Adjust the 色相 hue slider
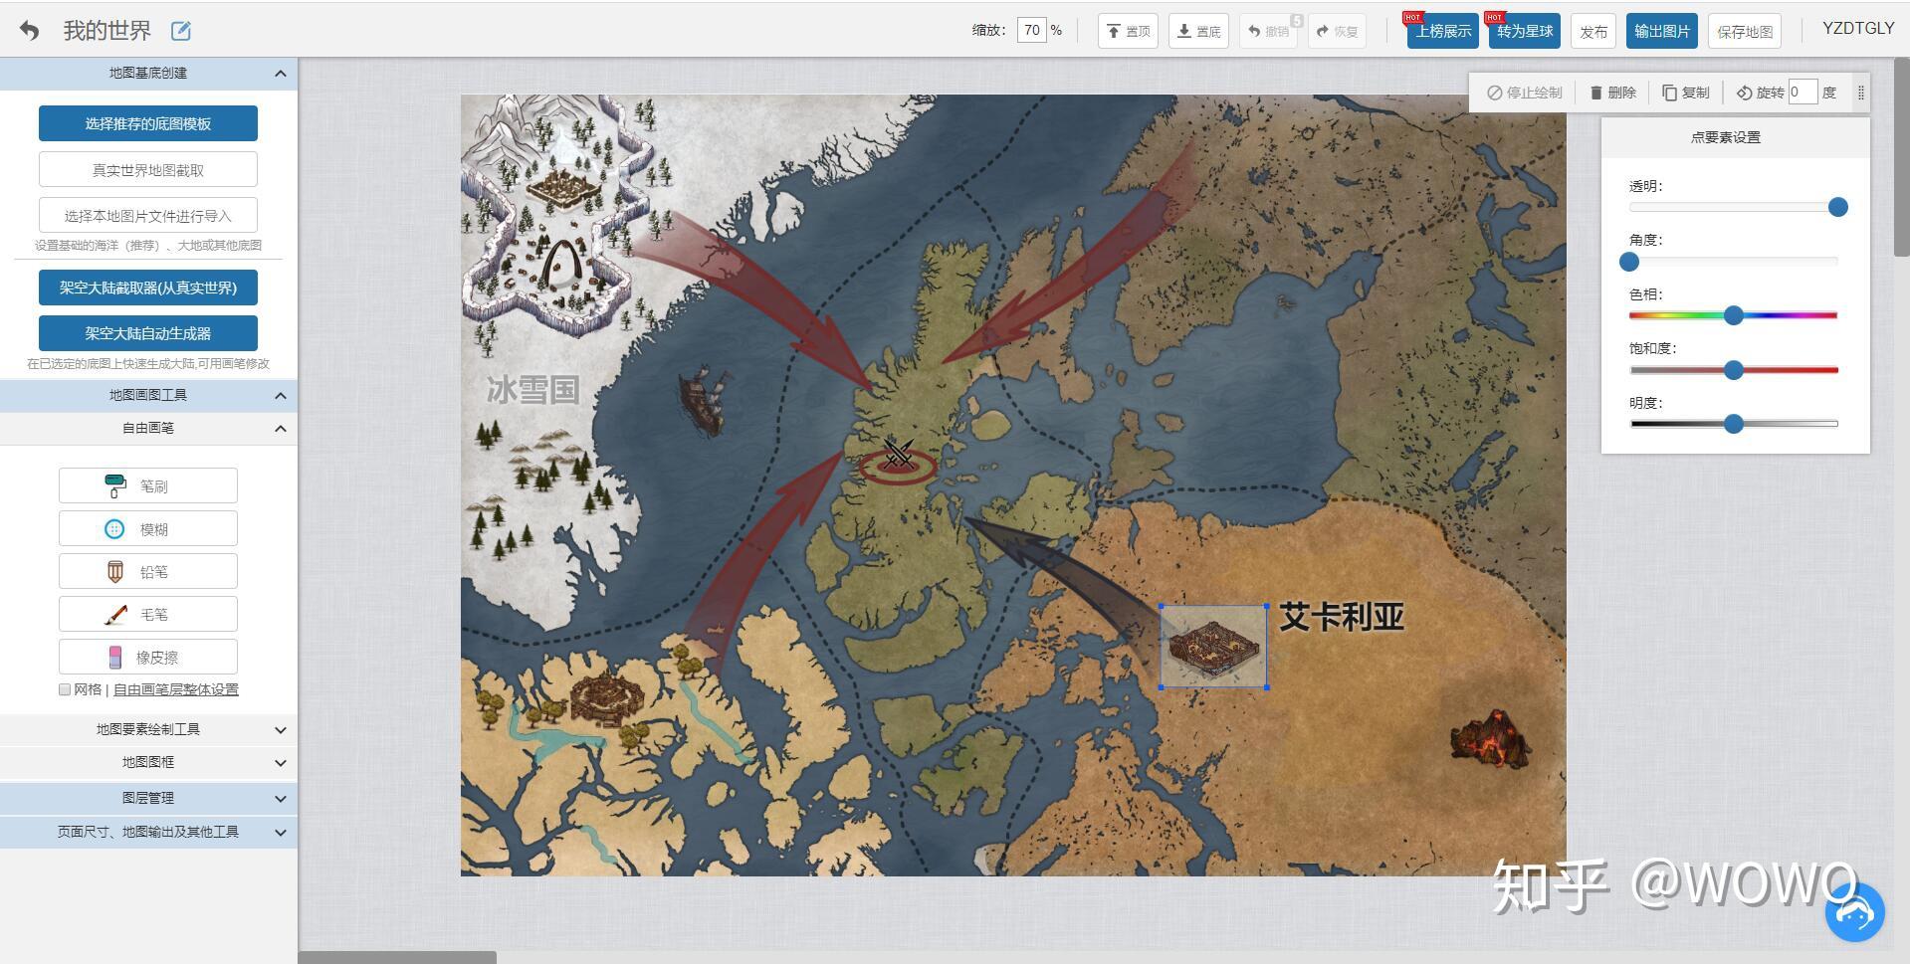The height and width of the screenshot is (964, 1910). click(1733, 315)
